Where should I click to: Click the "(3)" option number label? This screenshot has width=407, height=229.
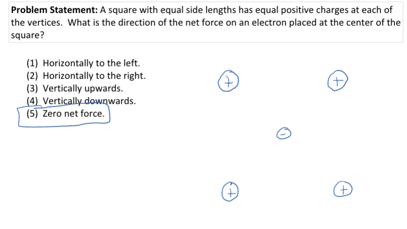point(33,88)
